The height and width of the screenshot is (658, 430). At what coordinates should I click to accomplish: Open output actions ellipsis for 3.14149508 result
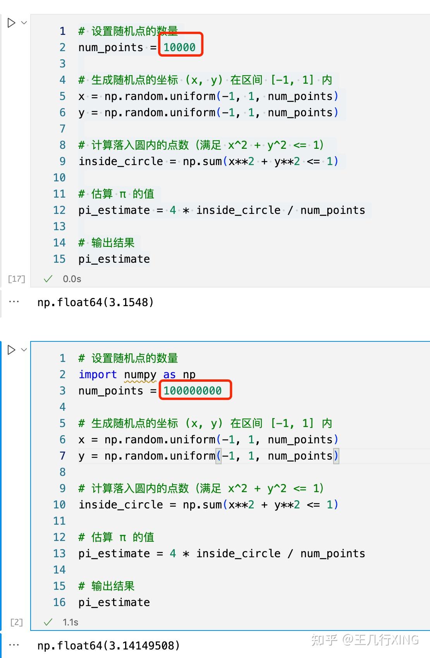pos(14,645)
